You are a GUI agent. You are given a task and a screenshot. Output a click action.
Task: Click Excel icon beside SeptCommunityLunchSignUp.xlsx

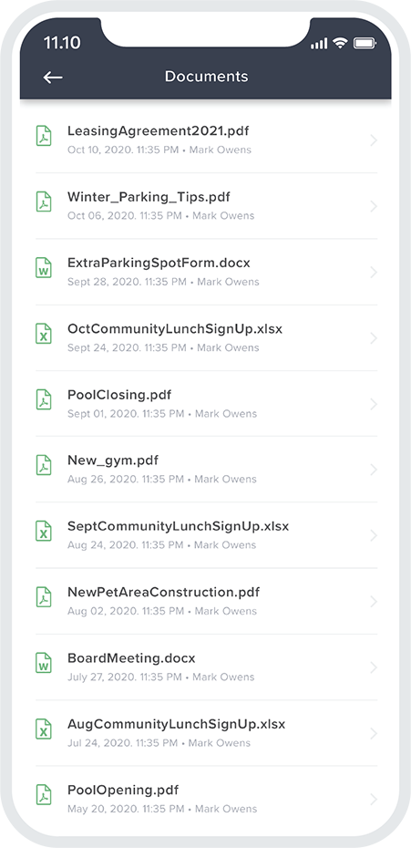[x=44, y=531]
